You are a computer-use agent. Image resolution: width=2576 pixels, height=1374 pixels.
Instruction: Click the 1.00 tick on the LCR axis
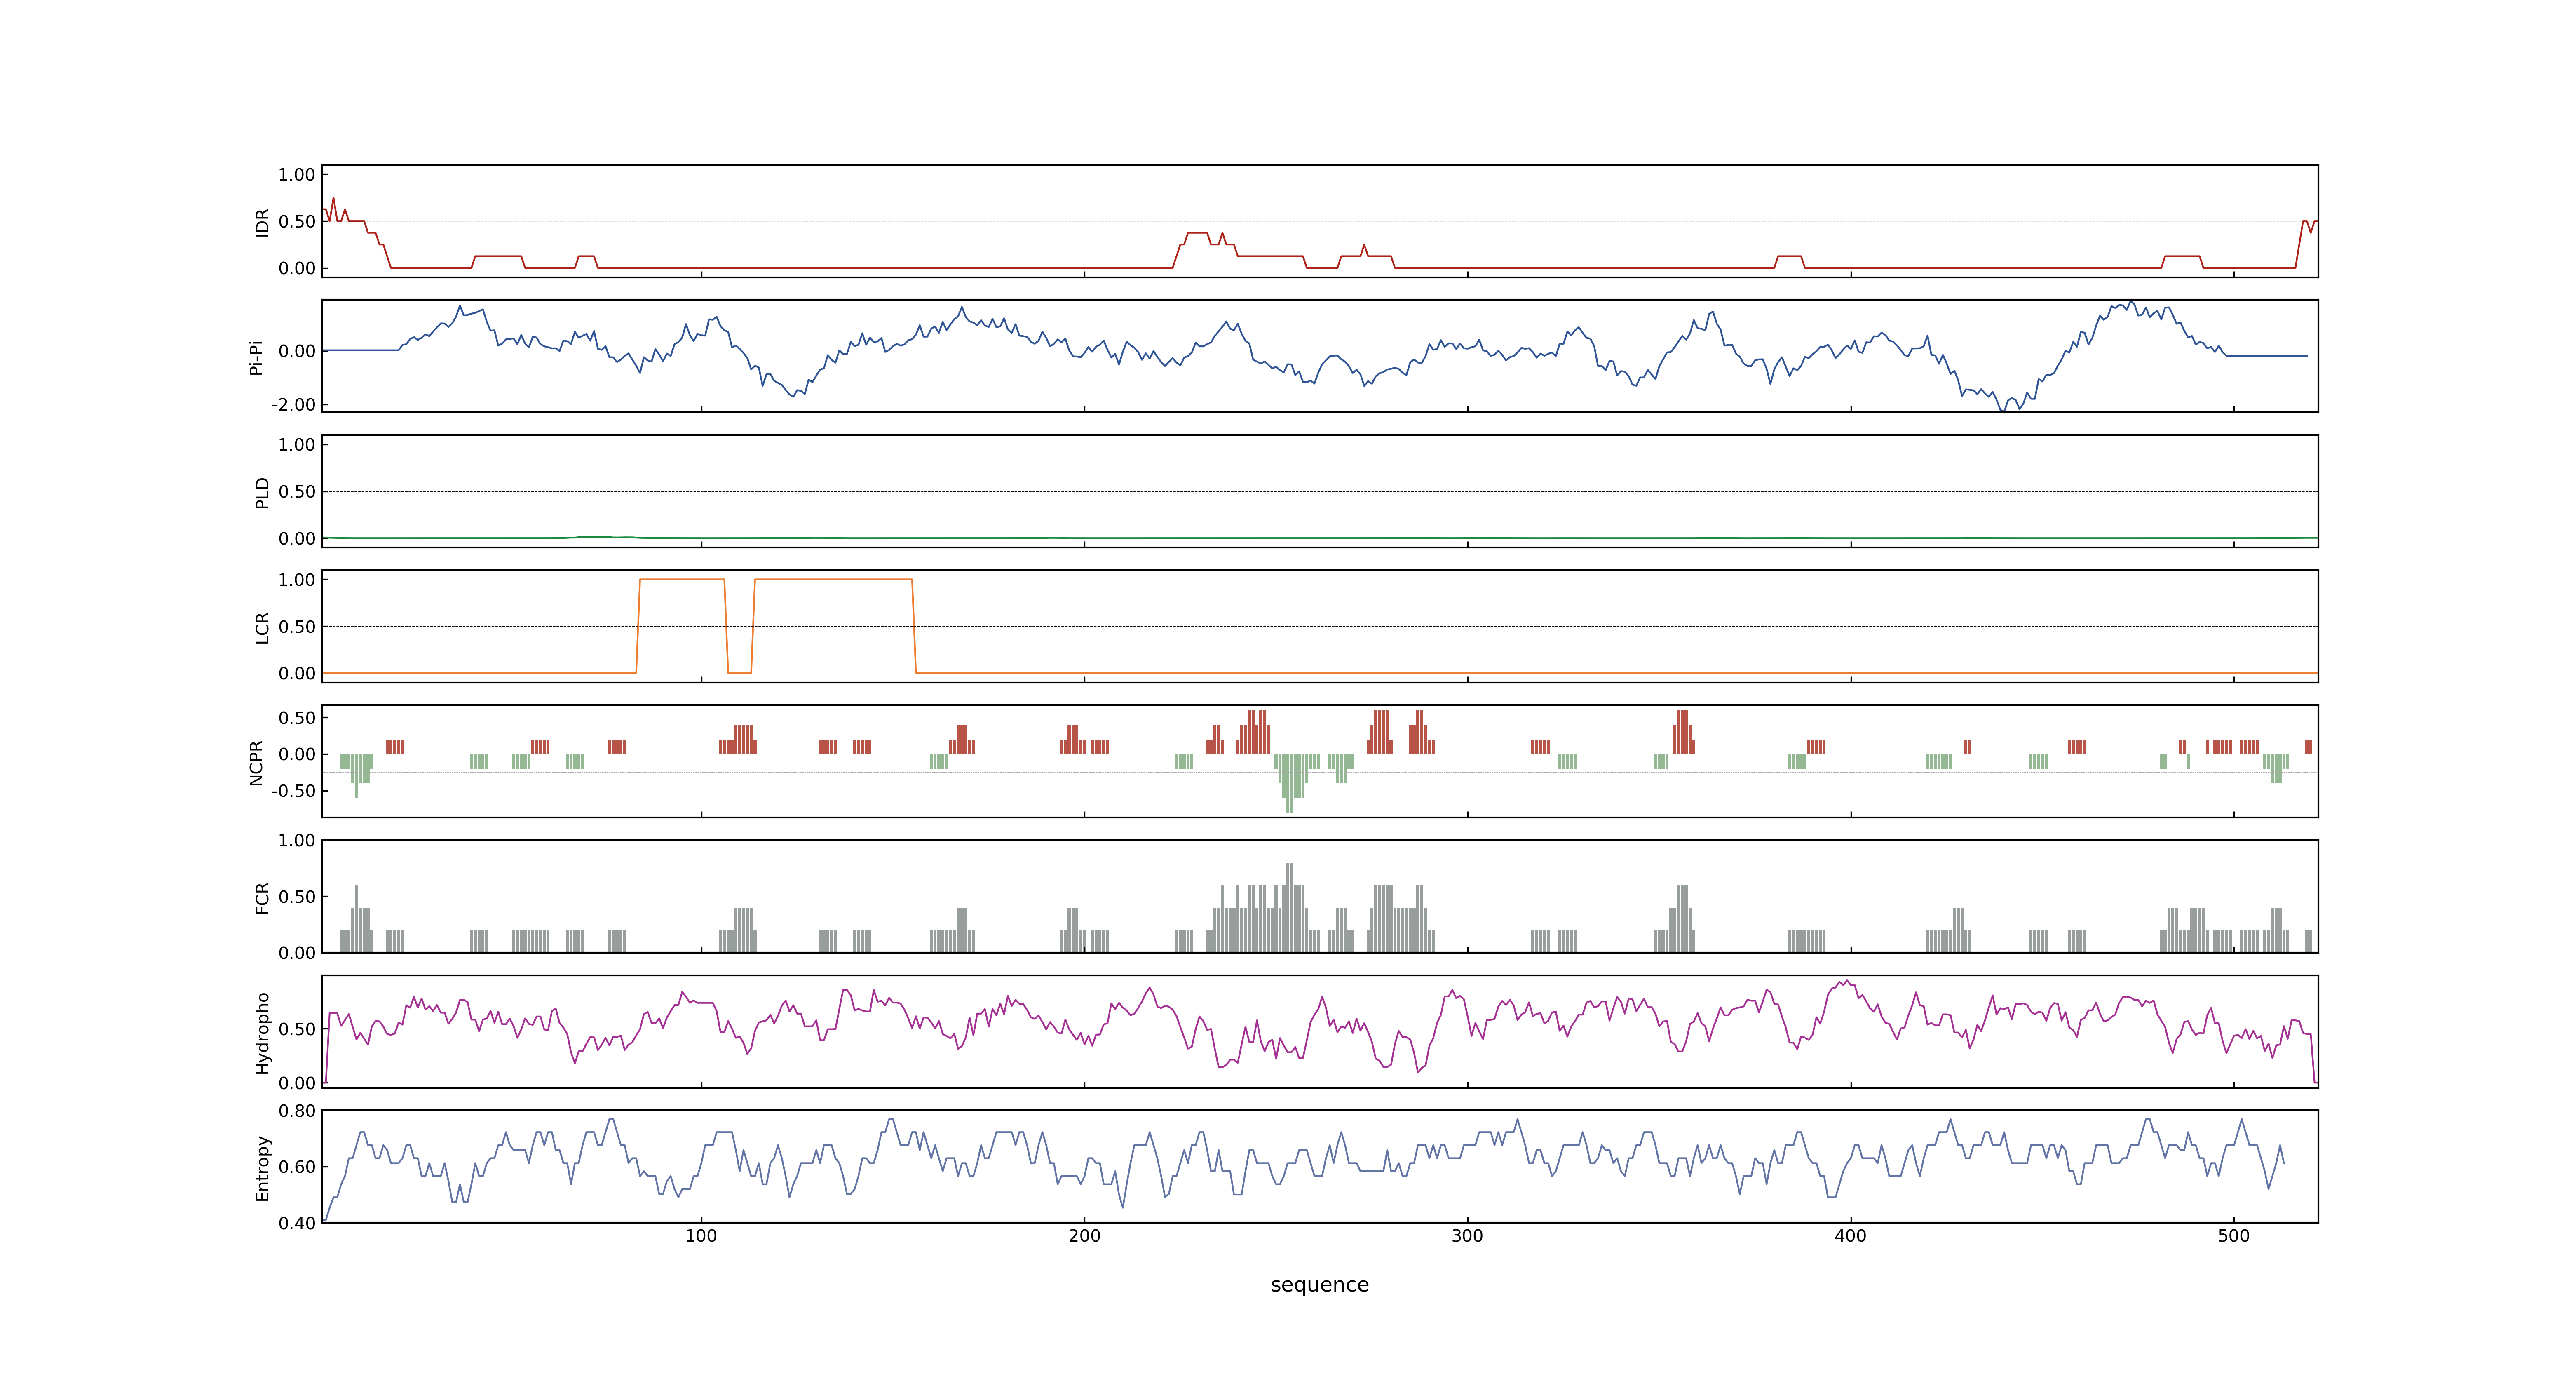point(297,580)
